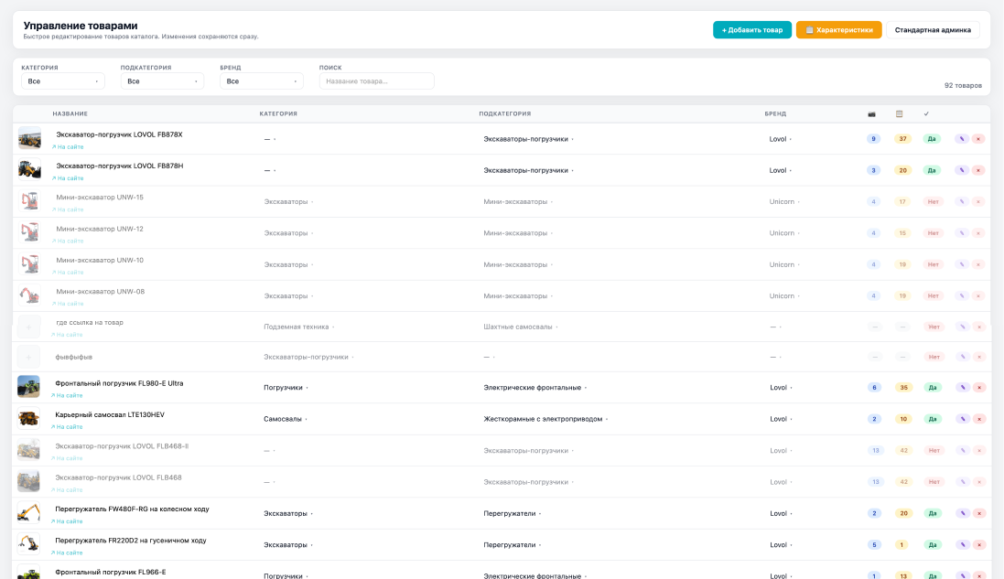The image size is (1004, 579).
Task: Click the thumbnail of Экскаватор-погрузчик LOVOL FB878H
Action: coord(29,169)
